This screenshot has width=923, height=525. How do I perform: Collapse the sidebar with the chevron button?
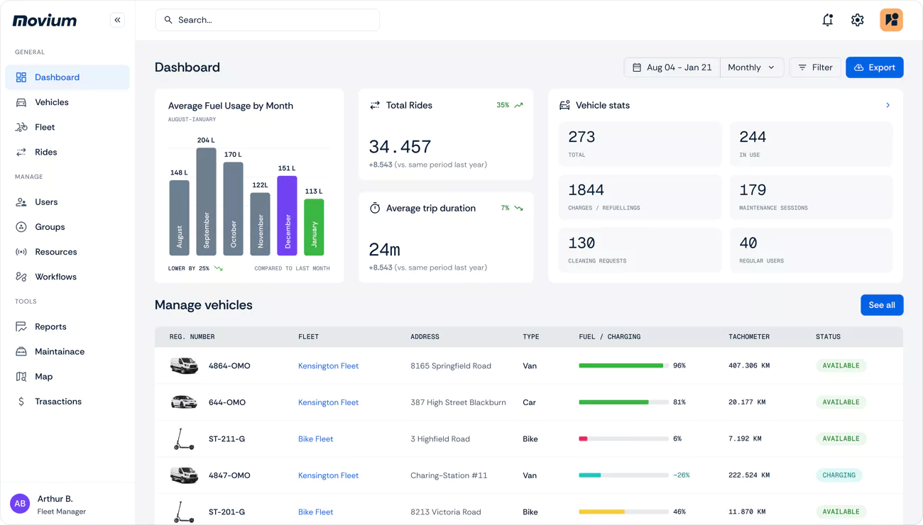point(117,19)
